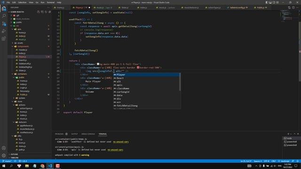Create a new terminal with plus icon

point(288,134)
